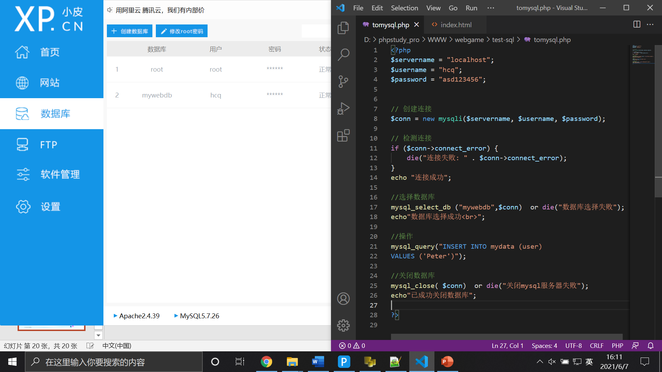662x372 pixels.
Task: Open FTP section in phpstudy sidebar
Action: click(52, 145)
